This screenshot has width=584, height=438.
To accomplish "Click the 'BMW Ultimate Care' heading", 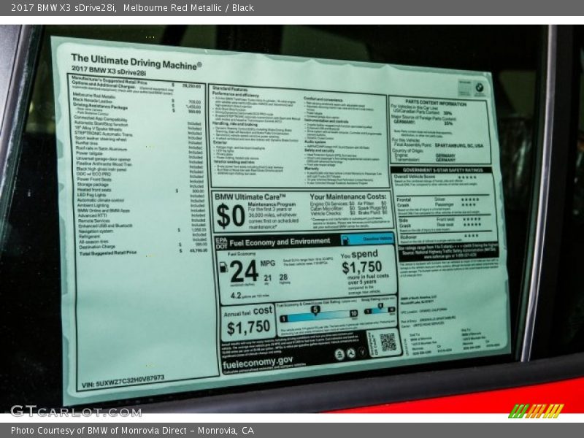I will (x=250, y=196).
